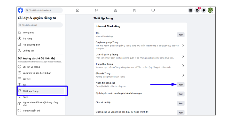Open Chế độ tối setting
Viewport: 235px width, 120px height.
(28, 51)
